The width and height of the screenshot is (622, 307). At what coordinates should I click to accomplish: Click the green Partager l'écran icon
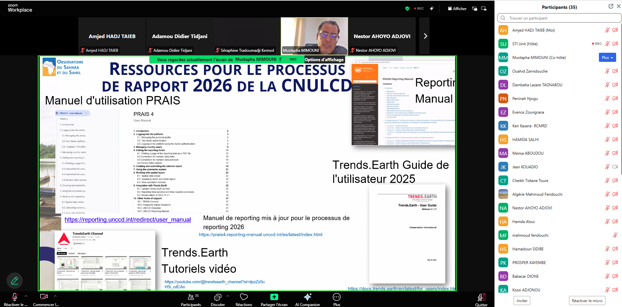click(274, 297)
